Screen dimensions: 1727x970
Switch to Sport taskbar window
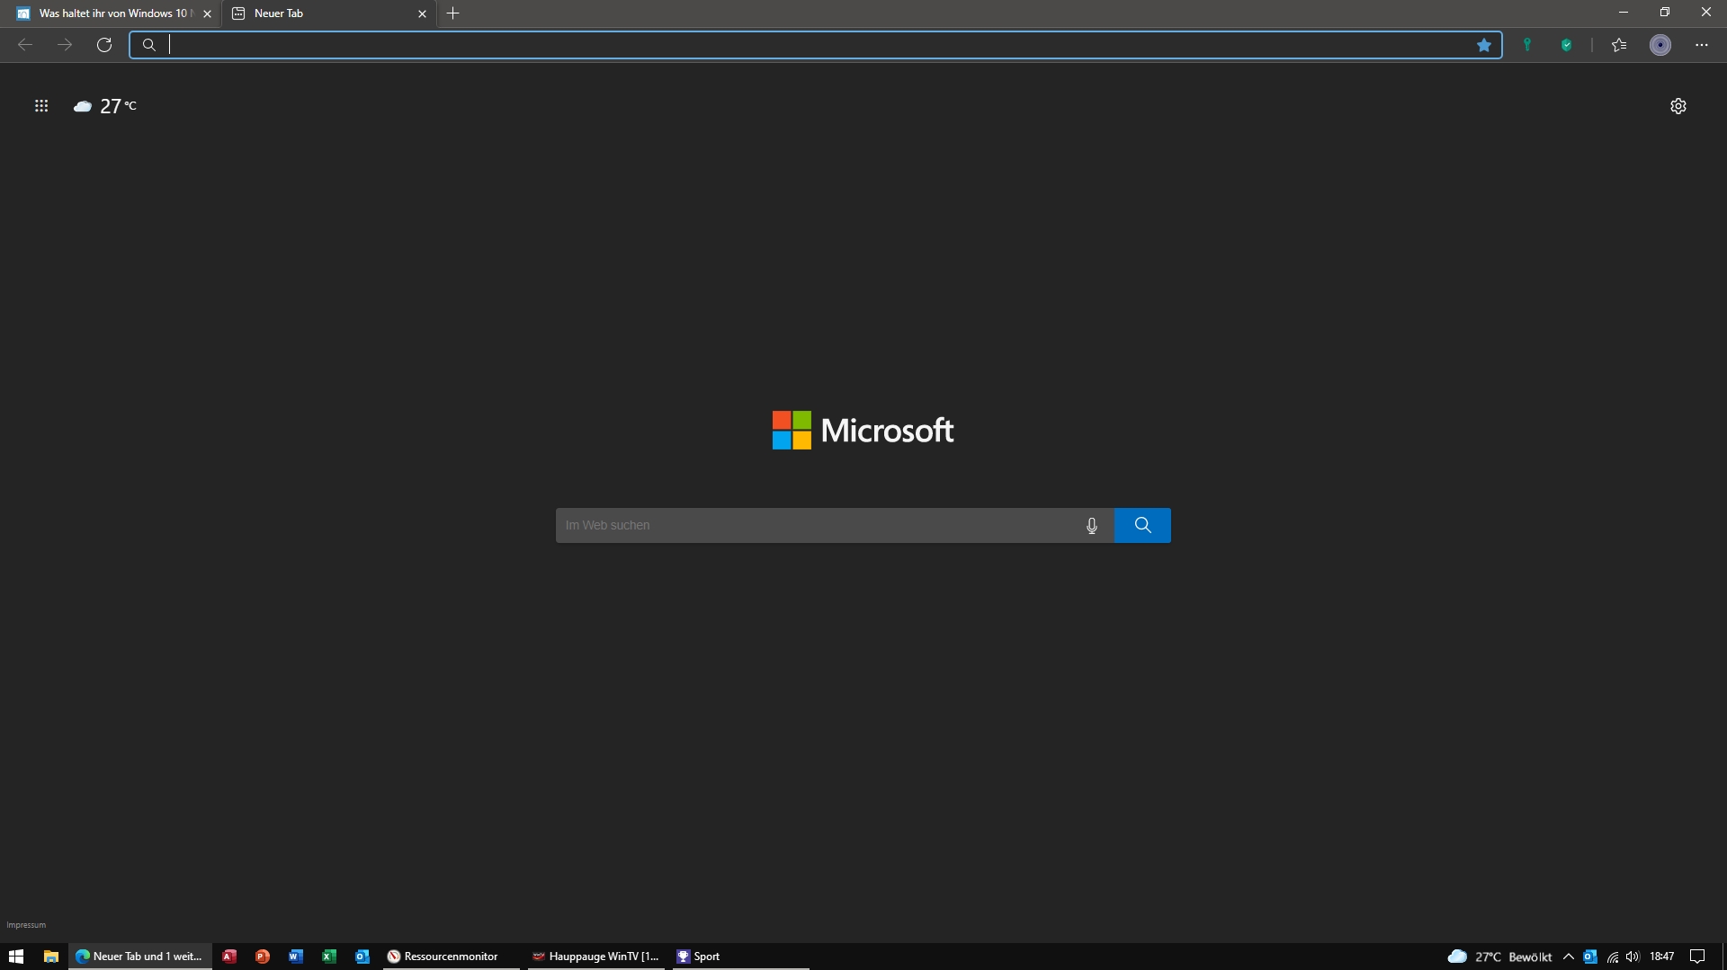(x=740, y=957)
